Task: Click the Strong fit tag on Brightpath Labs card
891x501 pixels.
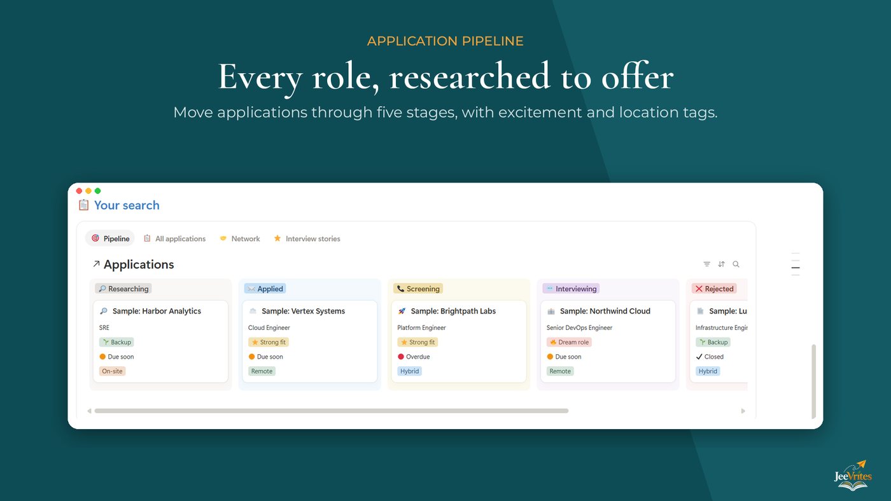Action: pyautogui.click(x=417, y=342)
